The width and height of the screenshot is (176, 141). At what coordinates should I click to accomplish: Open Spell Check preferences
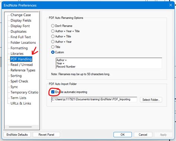[19, 81]
